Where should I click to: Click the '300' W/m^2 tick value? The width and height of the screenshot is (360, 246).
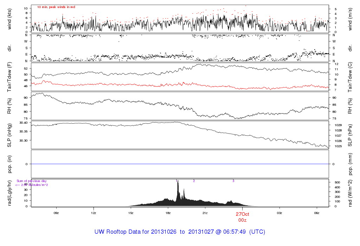tap(337, 192)
